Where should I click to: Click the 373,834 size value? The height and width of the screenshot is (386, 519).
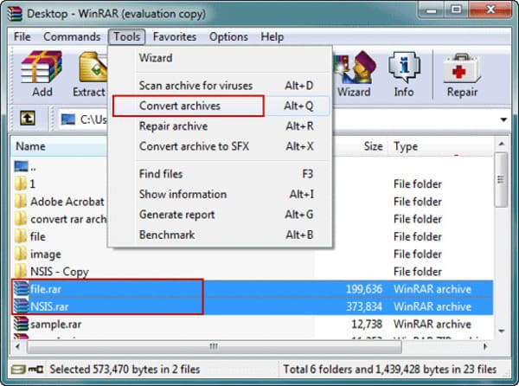(364, 306)
